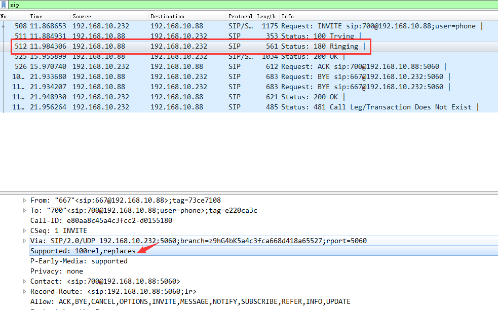Select packet 525 with 200 OK status

[203, 57]
